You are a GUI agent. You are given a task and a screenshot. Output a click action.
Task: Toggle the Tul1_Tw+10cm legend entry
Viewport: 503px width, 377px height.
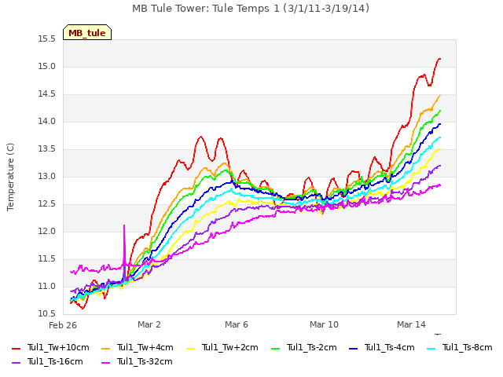50,347
